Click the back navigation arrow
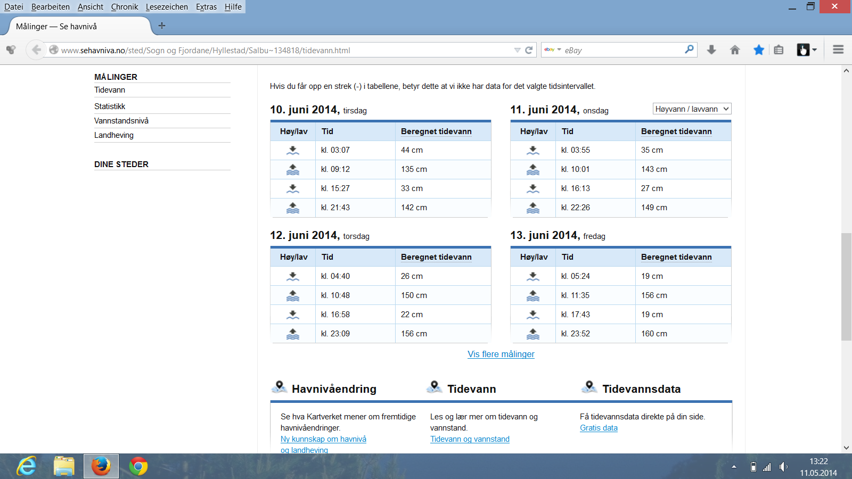Screen dimensions: 852x479 tap(36, 50)
